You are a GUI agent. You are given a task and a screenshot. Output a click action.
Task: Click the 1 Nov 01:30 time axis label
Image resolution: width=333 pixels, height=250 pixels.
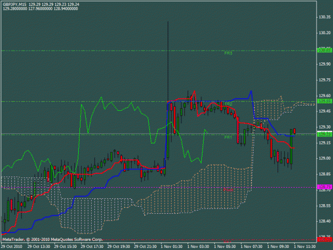tap(172, 247)
